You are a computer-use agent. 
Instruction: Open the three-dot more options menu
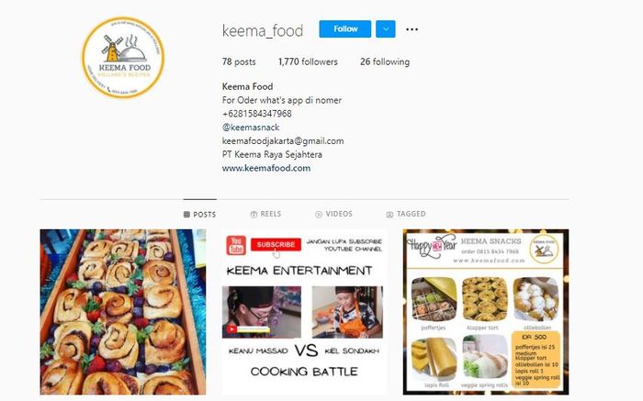coord(412,29)
